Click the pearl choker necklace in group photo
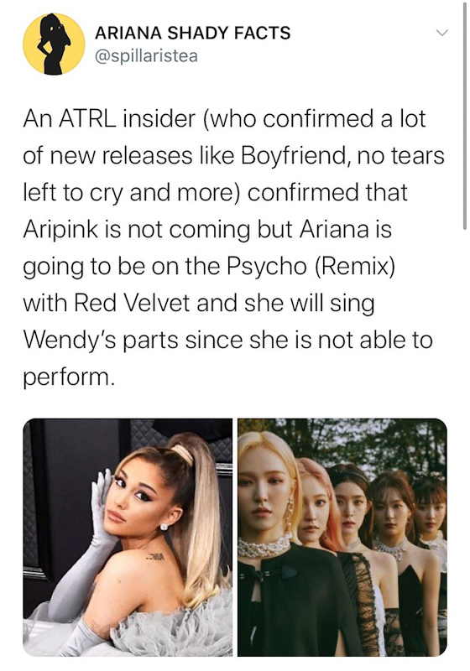Image resolution: width=470 pixels, height=671 pixels. (264, 548)
